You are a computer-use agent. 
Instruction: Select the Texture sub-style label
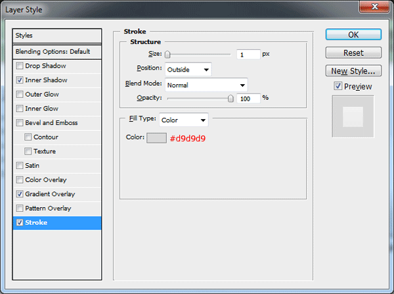coord(45,151)
